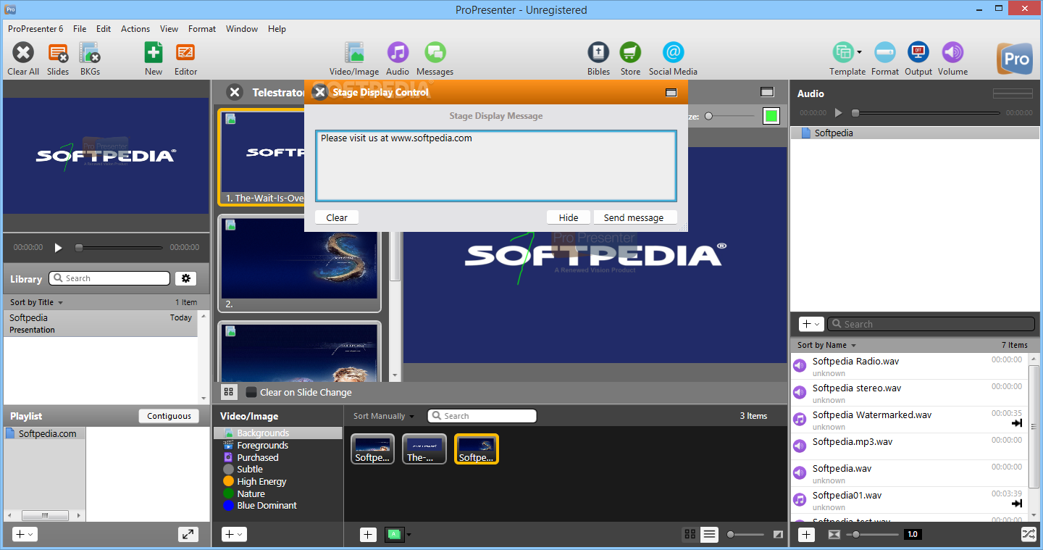The width and height of the screenshot is (1043, 550).
Task: Add an audio file with plus button
Action: tap(806, 535)
